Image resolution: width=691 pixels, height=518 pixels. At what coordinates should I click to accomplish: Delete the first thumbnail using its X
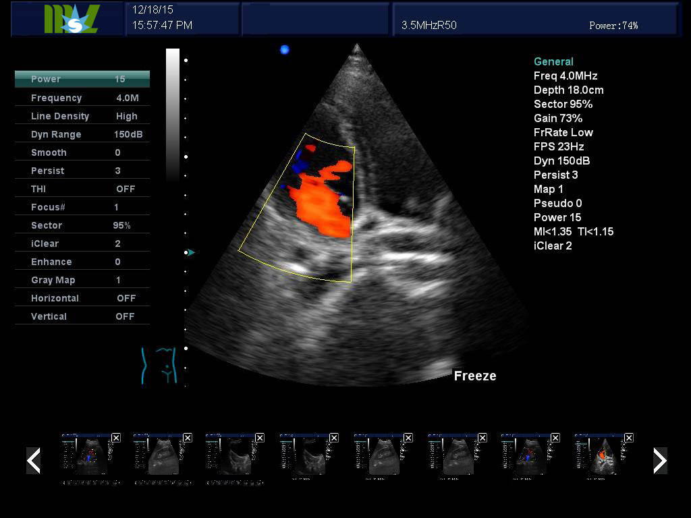(116, 438)
